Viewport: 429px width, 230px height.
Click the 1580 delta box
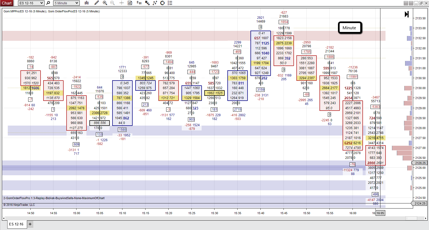(122, 130)
